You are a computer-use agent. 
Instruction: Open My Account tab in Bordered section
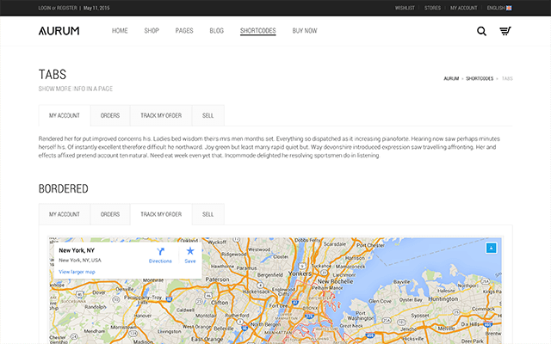tap(65, 214)
